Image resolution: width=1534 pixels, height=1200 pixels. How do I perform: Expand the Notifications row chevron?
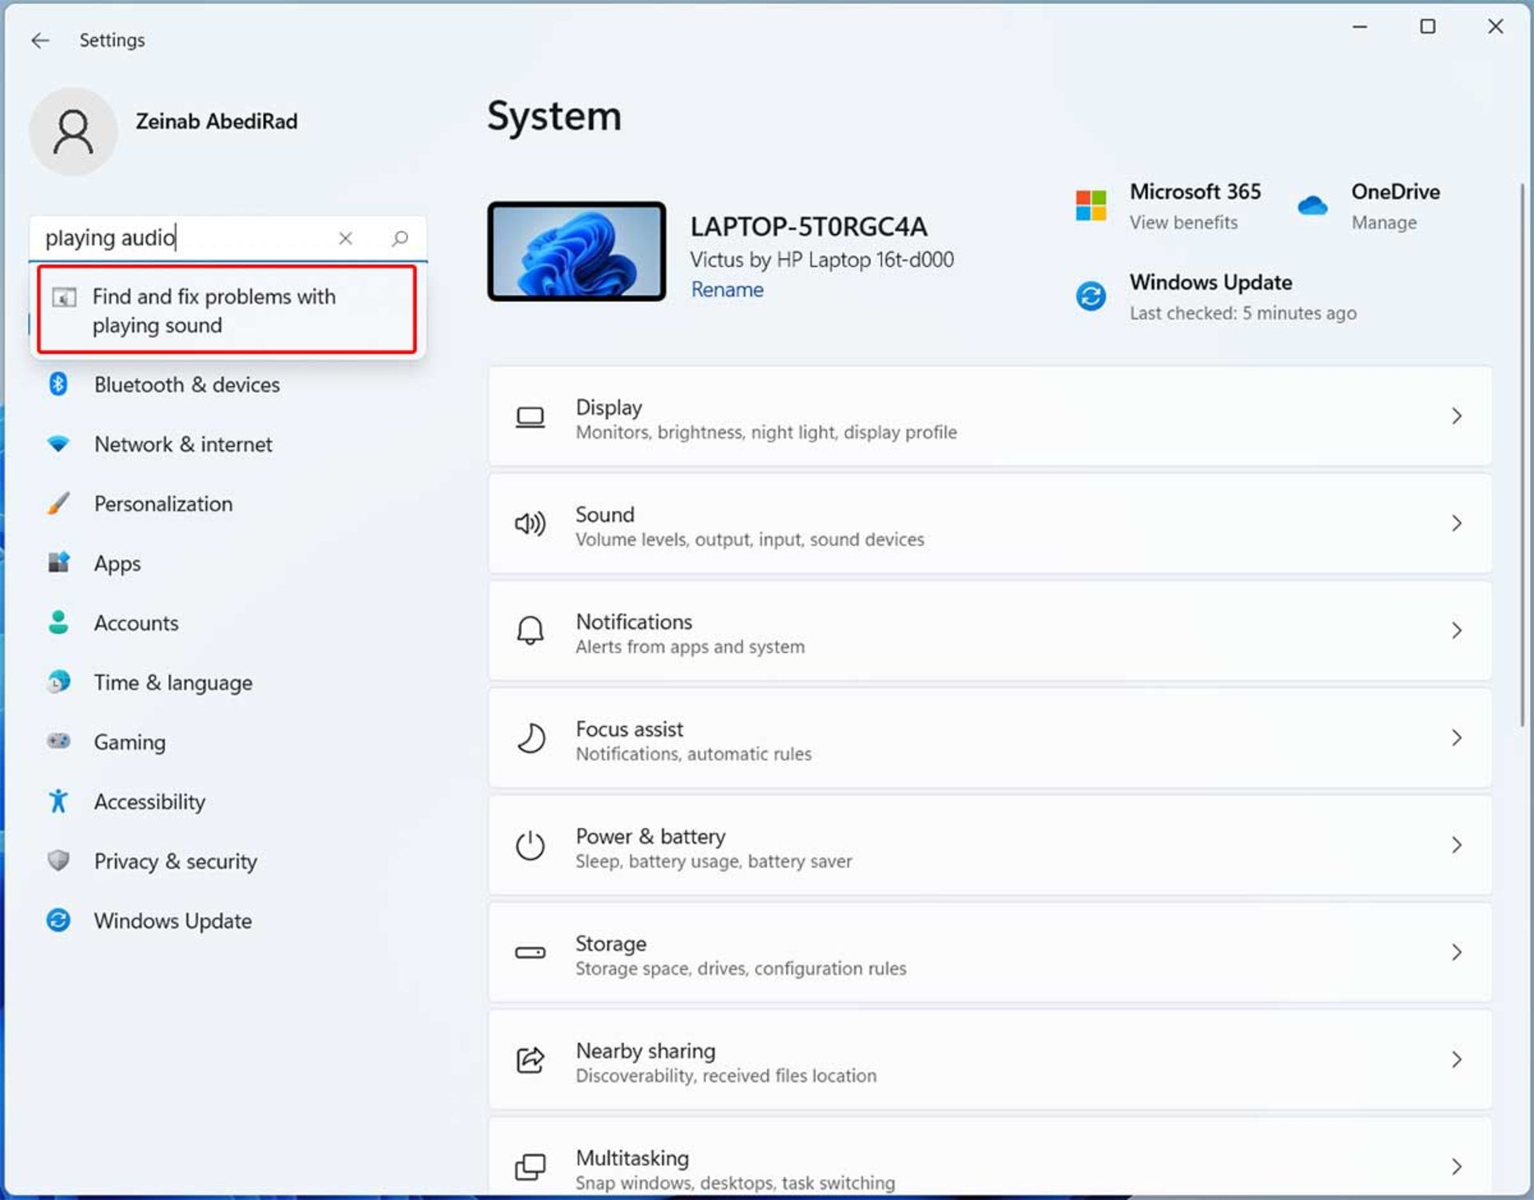(x=1456, y=631)
